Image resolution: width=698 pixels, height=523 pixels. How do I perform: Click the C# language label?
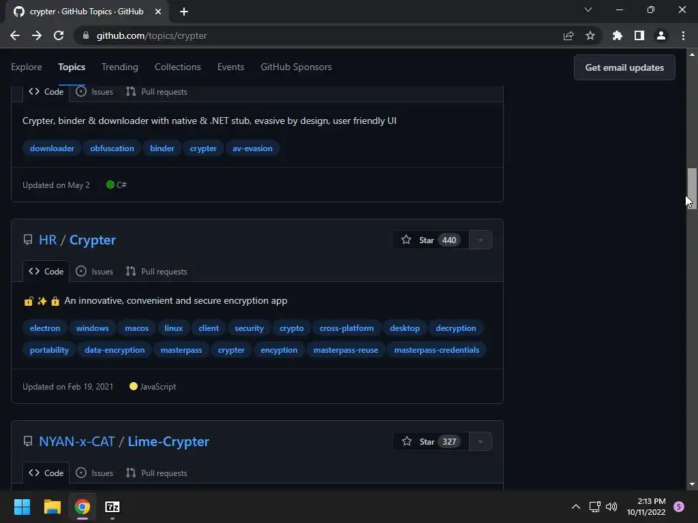click(x=121, y=185)
